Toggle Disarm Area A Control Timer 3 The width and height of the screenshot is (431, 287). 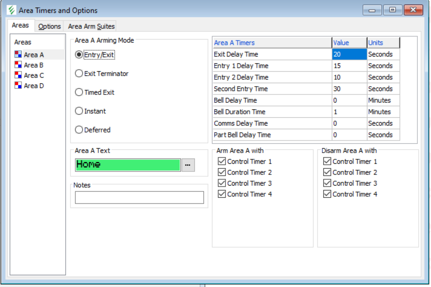pyautogui.click(x=327, y=183)
